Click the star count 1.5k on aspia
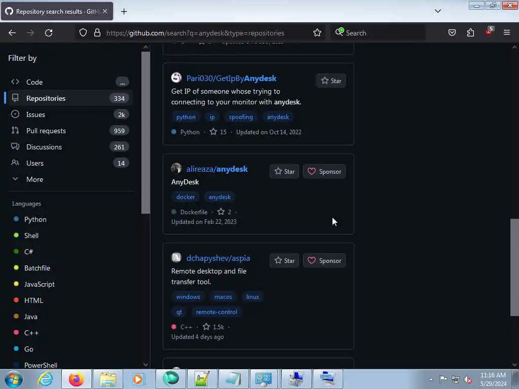Image resolution: width=519 pixels, height=389 pixels. click(213, 327)
